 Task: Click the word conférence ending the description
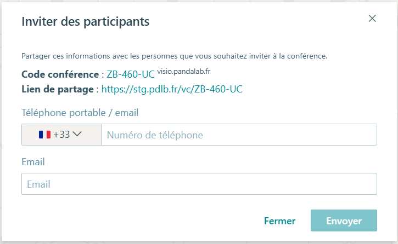(307, 56)
